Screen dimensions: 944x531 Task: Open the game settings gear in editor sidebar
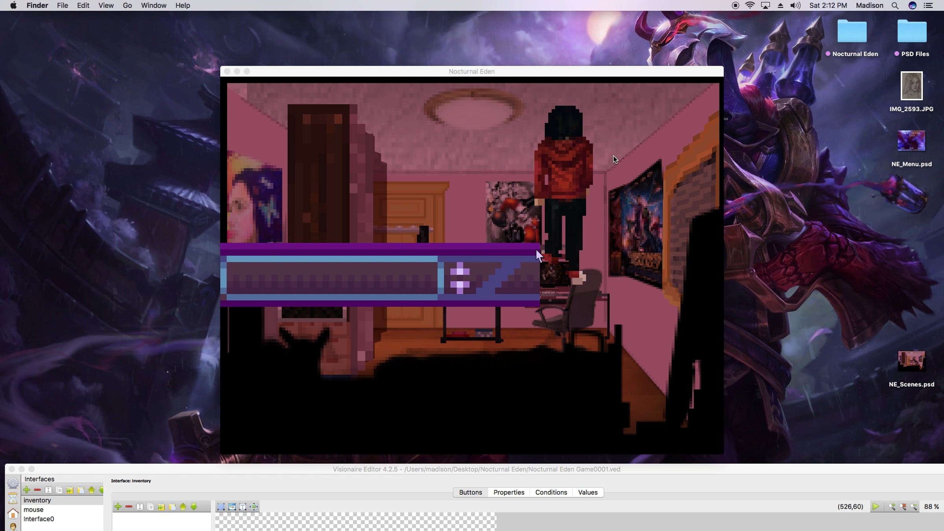[x=13, y=483]
